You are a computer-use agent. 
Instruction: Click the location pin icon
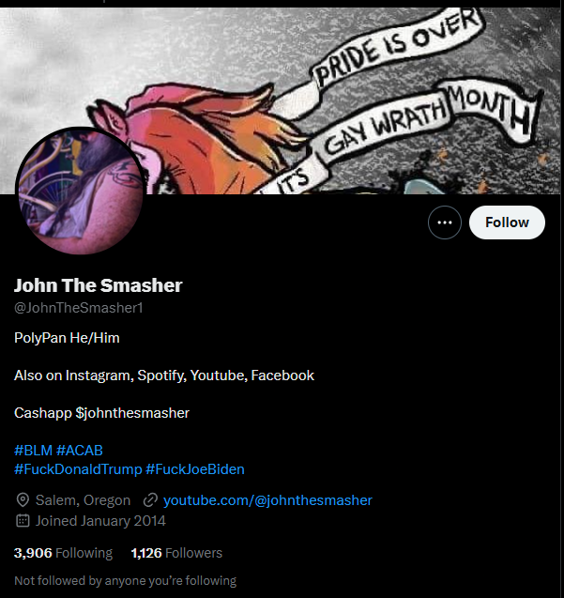[23, 500]
